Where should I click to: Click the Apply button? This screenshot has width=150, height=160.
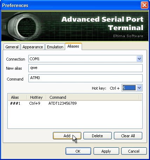point(106,151)
